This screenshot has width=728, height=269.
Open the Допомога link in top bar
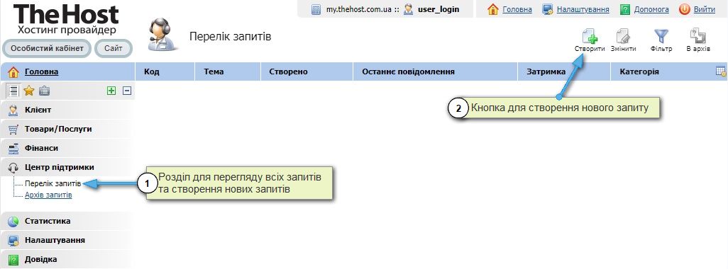tap(651, 9)
